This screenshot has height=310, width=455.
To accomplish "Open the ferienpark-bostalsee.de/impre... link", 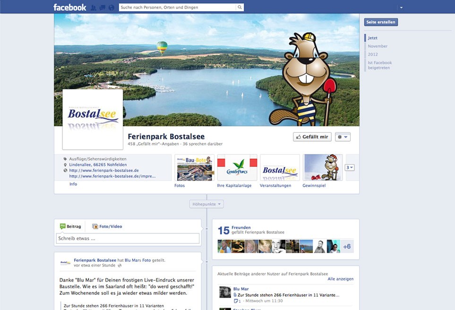I will point(112,176).
